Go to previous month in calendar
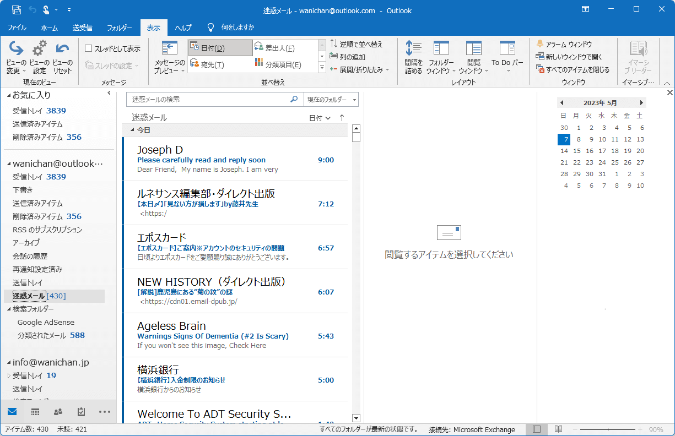 (x=561, y=103)
